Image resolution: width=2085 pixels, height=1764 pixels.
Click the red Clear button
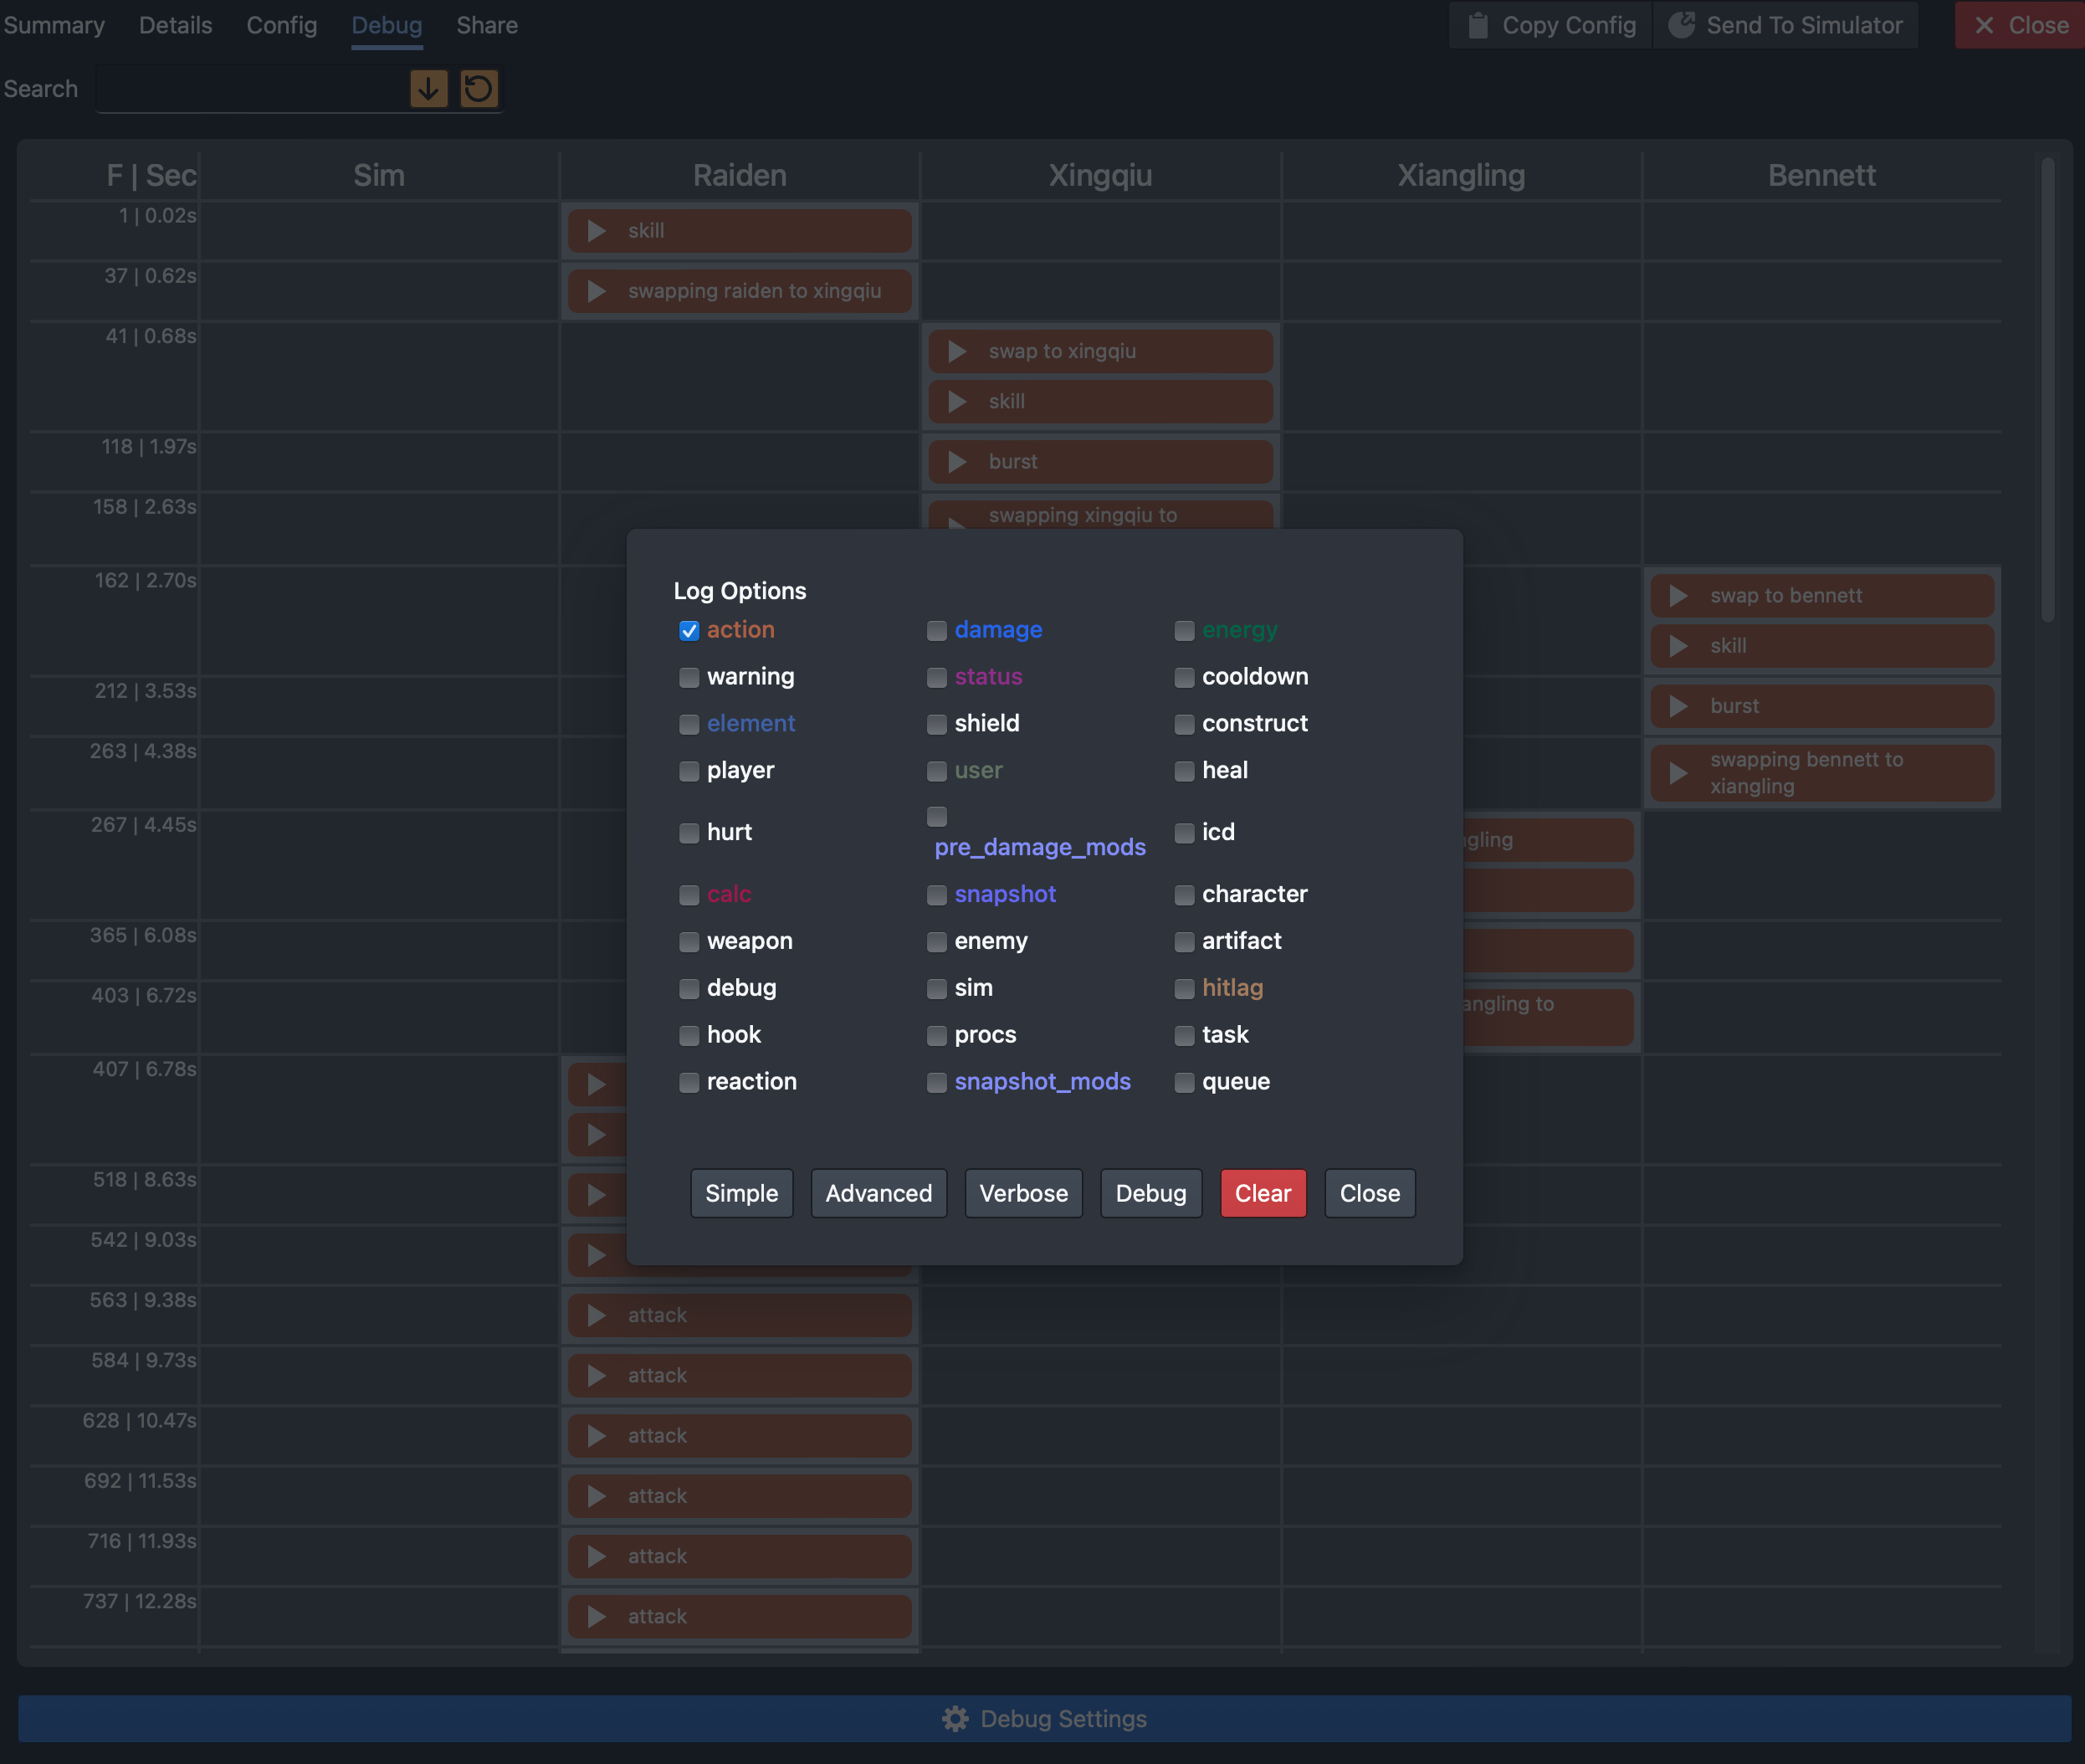[x=1262, y=1193]
